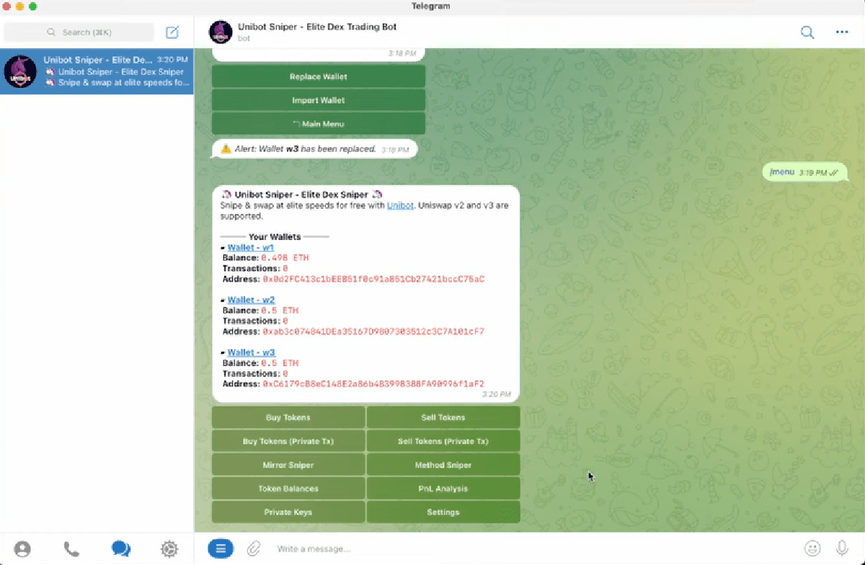Search within this chat using magnifier icon
Image resolution: width=865 pixels, height=565 pixels.
(x=807, y=32)
